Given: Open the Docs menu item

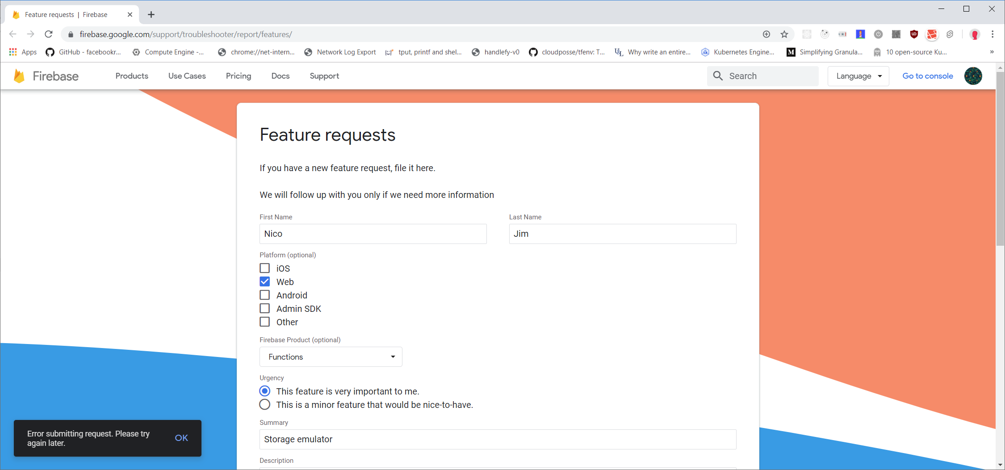Looking at the screenshot, I should click(281, 76).
